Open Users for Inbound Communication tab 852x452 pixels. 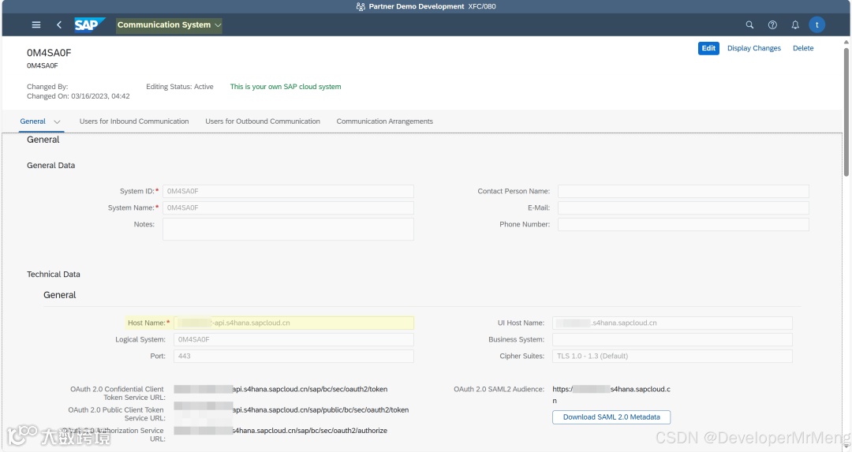point(134,121)
